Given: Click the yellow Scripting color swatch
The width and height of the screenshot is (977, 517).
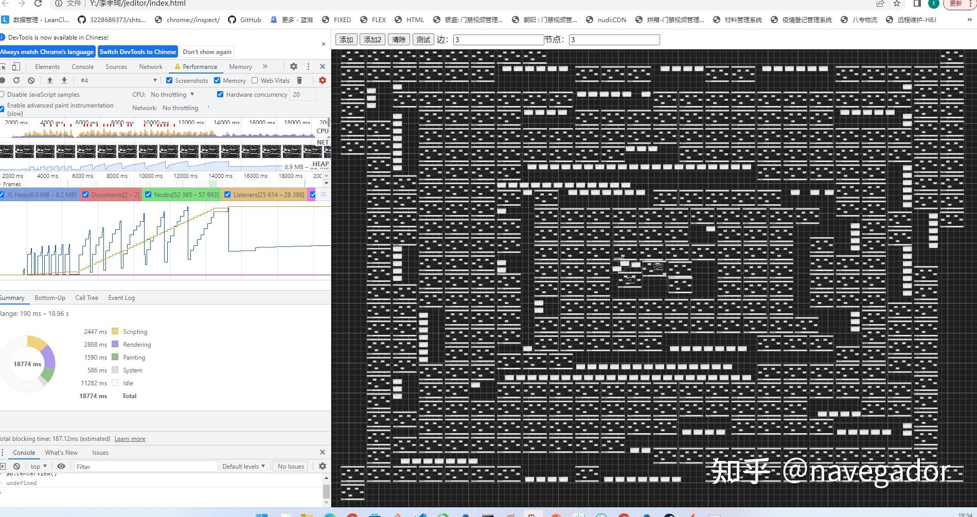Looking at the screenshot, I should [x=115, y=331].
